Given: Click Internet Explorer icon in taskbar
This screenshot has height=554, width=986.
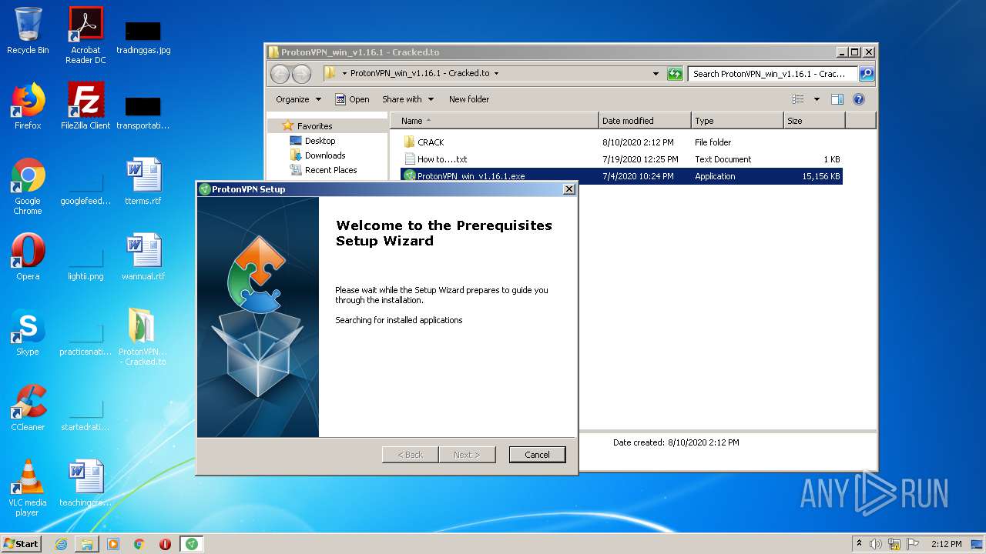Looking at the screenshot, I should 61,544.
